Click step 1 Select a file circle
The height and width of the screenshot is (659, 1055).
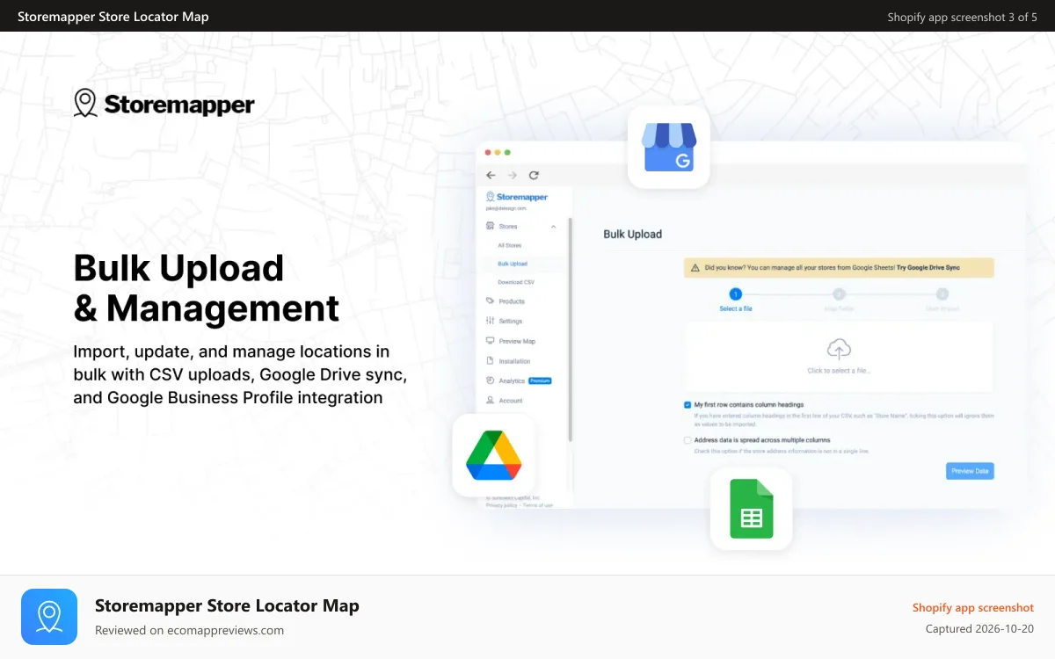736,294
